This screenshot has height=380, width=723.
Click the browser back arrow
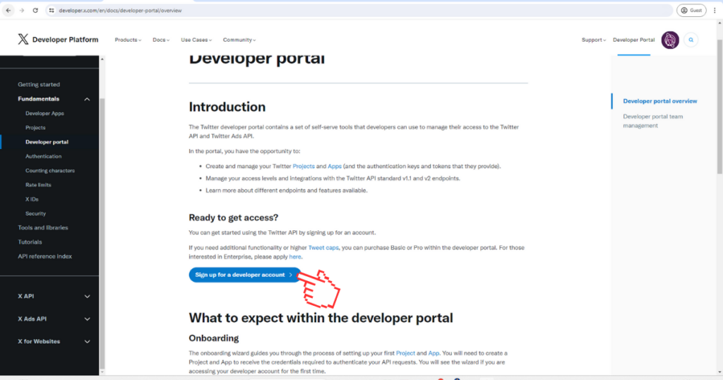pos(8,11)
